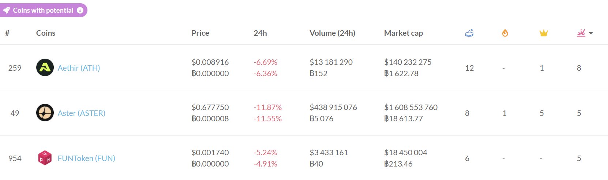Toggle sort arrow next to the sparkle icon
This screenshot has height=180, width=608.
tap(591, 33)
